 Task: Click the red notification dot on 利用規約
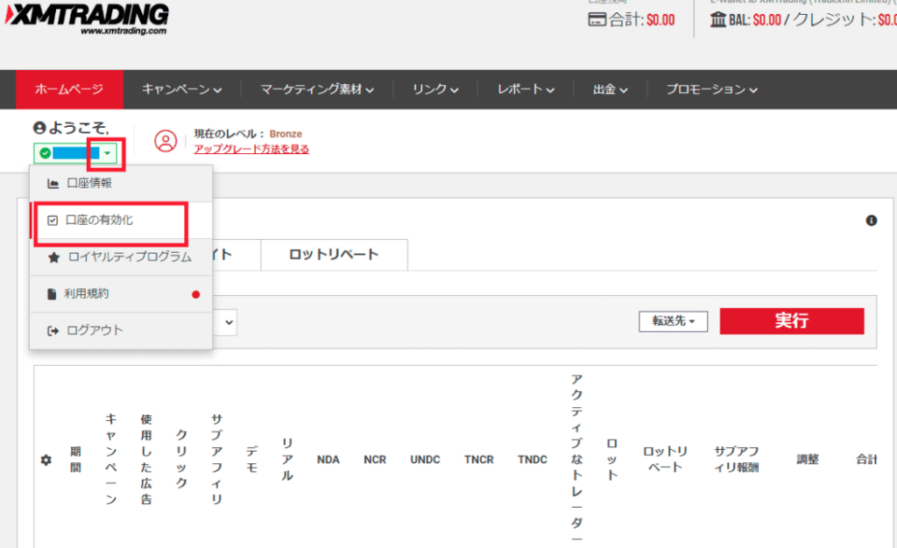point(195,294)
